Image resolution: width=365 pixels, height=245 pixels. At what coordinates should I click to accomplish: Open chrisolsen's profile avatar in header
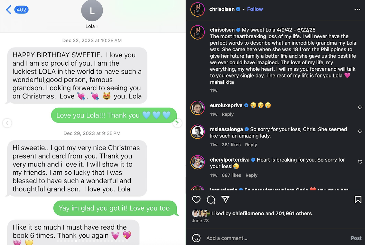click(198, 9)
